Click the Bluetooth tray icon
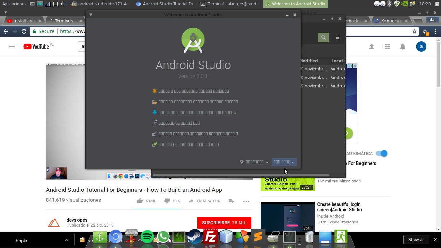The width and height of the screenshot is (441, 248). tap(389, 4)
